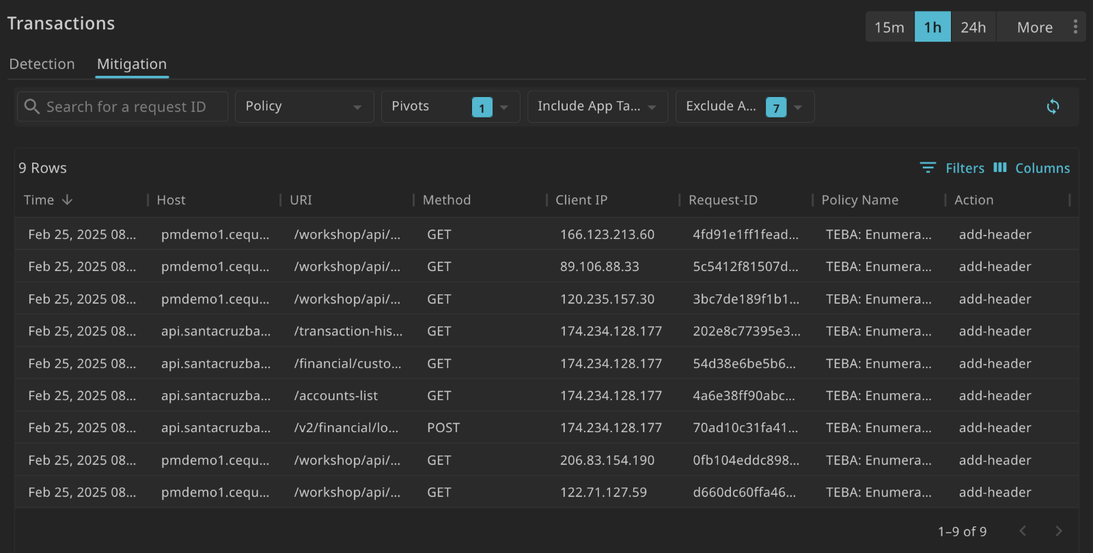Screen dimensions: 1093x553
Task: Click the 9 Rows count label
Action: [x=42, y=168]
